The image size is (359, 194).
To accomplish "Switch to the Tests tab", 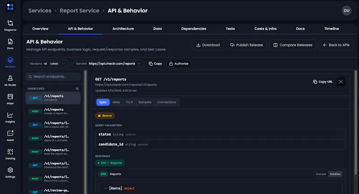I will coord(230,29).
